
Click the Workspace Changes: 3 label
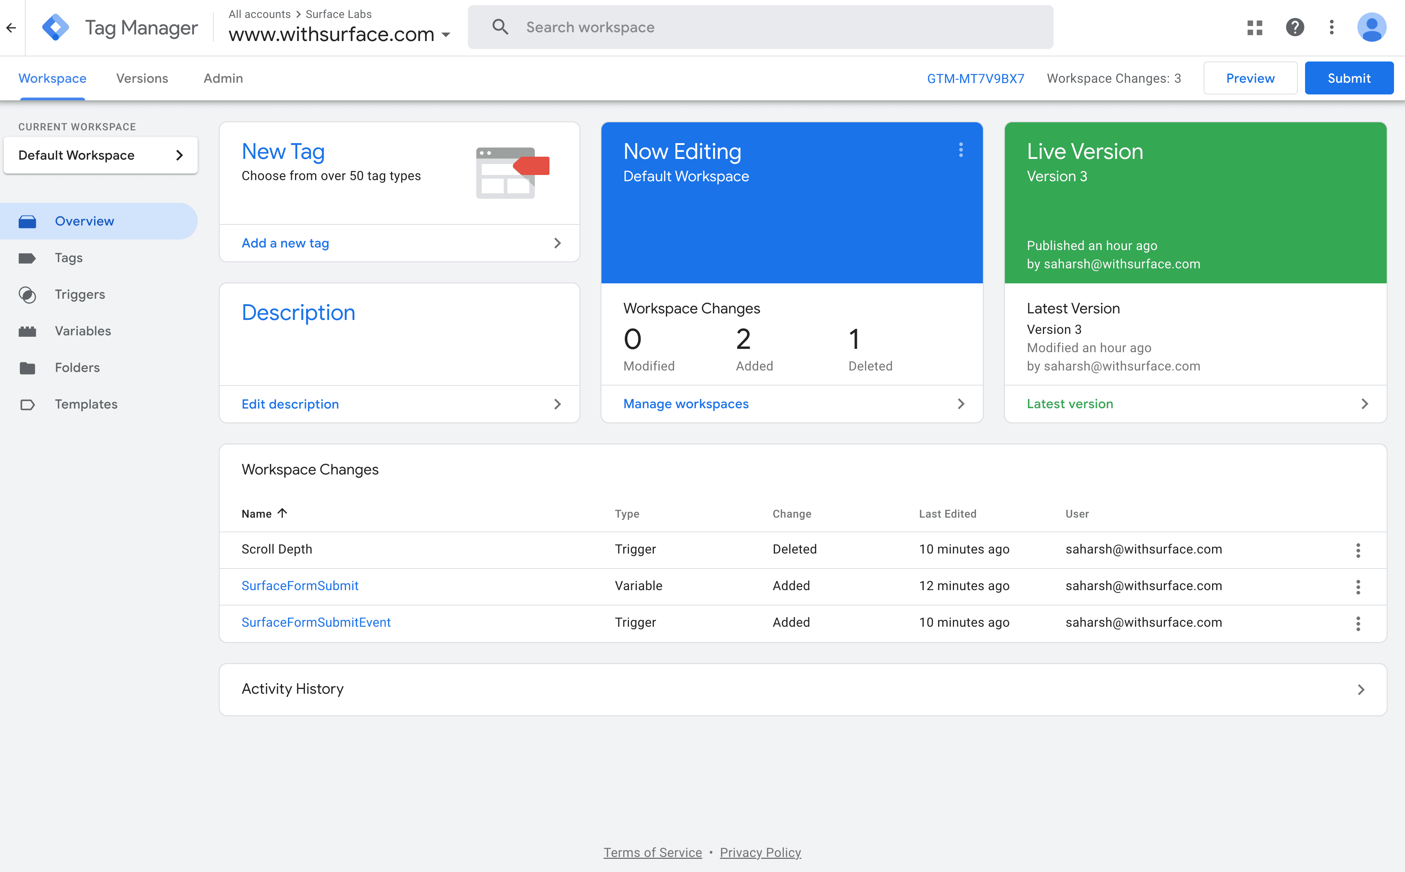coord(1114,78)
